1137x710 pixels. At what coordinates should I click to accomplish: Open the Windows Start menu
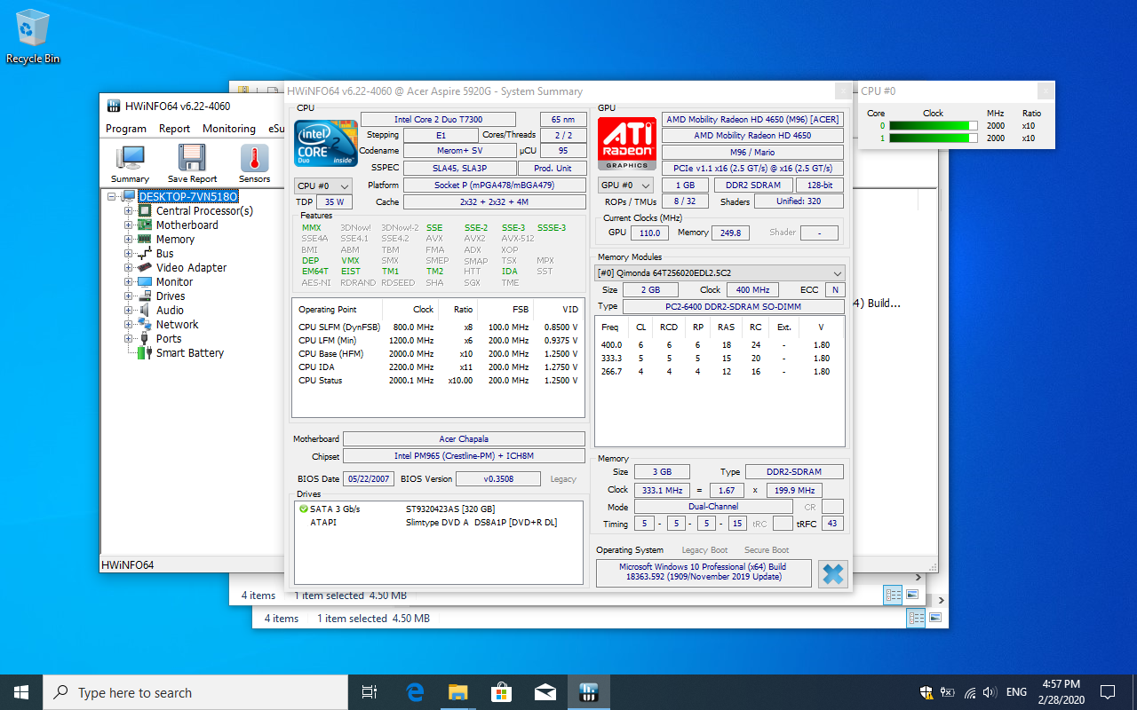(x=21, y=692)
